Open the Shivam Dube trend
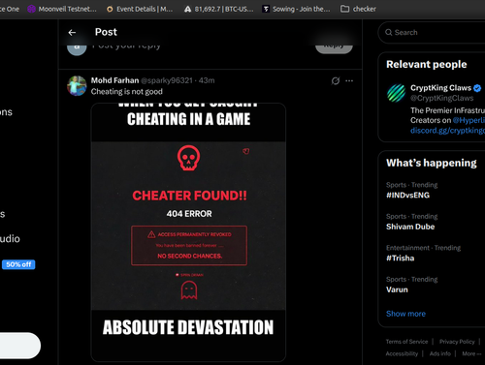485x365 pixels. [x=410, y=227]
